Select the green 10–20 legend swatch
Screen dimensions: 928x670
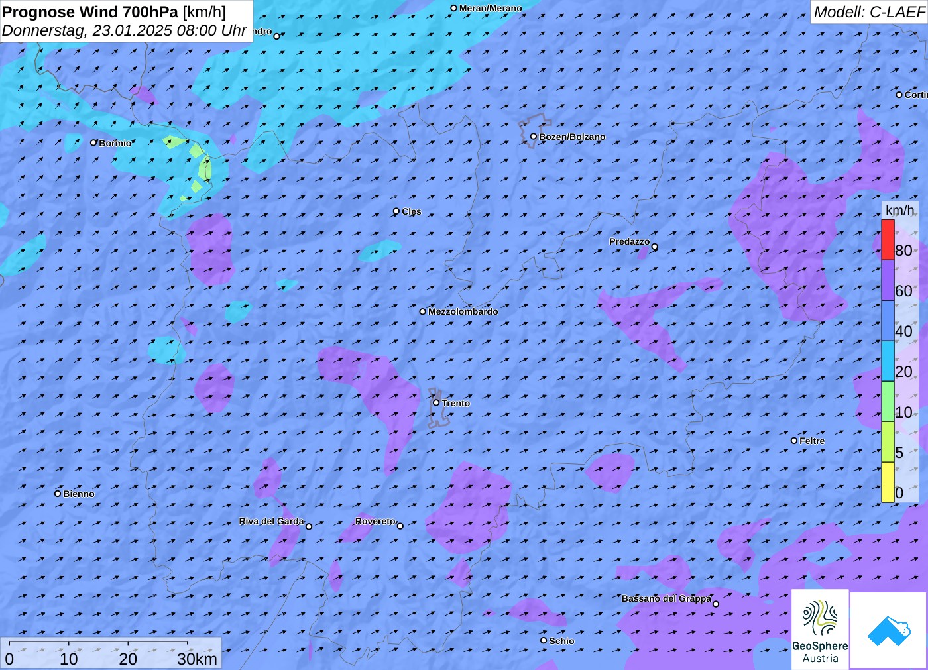coord(888,402)
